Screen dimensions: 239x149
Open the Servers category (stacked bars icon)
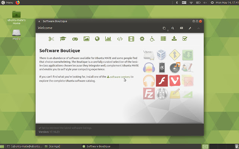click(x=163, y=39)
